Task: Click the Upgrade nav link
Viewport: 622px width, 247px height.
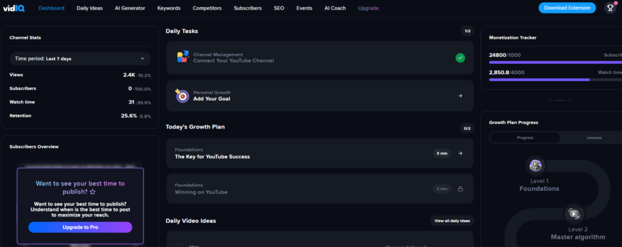Action: [x=368, y=8]
